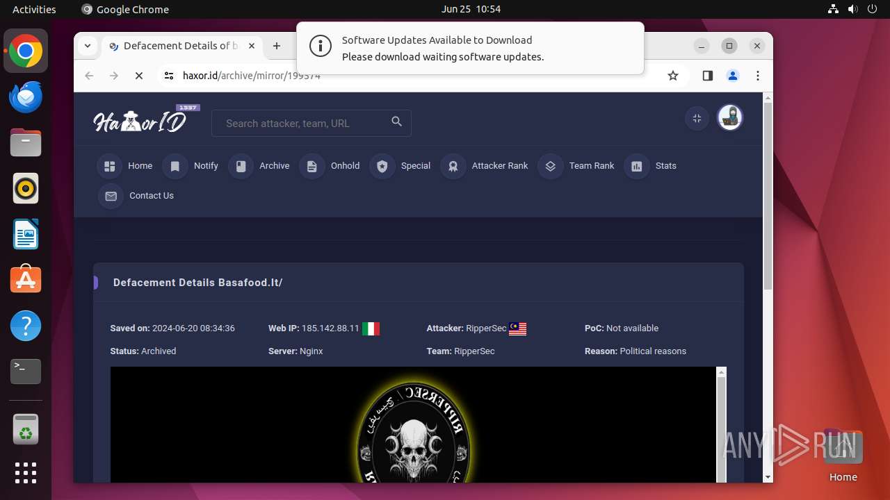Expand the Chrome tab search dropdown
The image size is (890, 500).
coord(88,46)
